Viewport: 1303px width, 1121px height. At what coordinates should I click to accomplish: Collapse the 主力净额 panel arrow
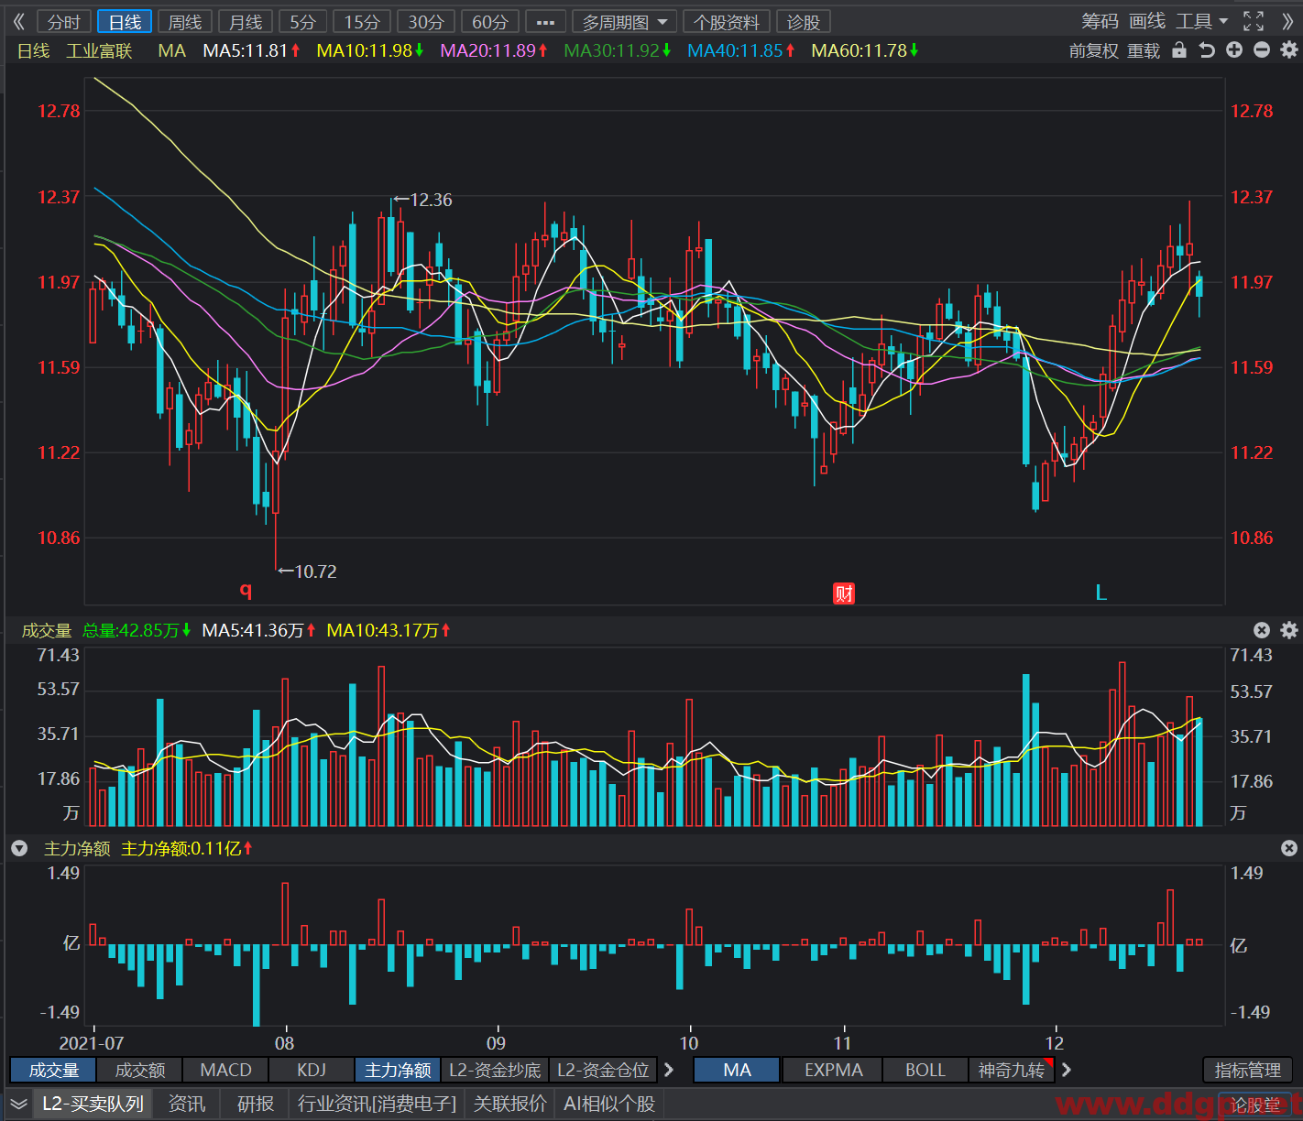click(x=19, y=849)
